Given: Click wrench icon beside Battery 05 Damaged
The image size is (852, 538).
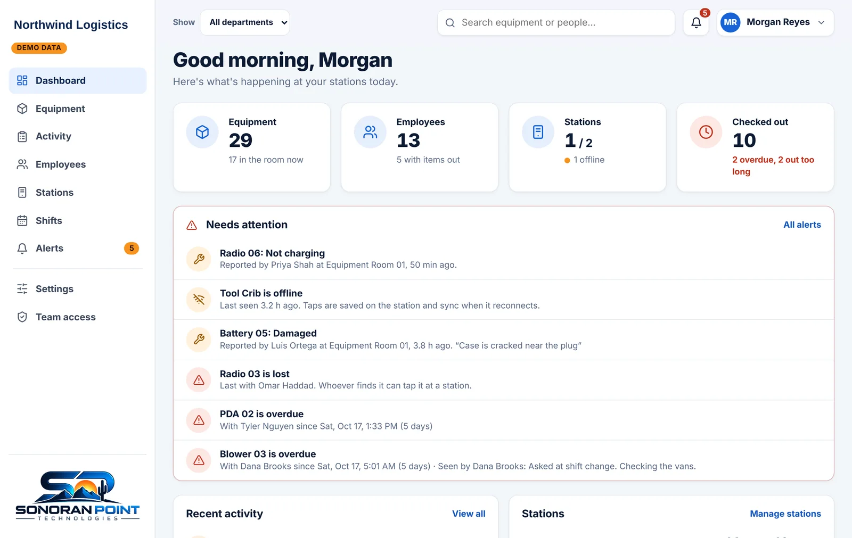Looking at the screenshot, I should (199, 339).
